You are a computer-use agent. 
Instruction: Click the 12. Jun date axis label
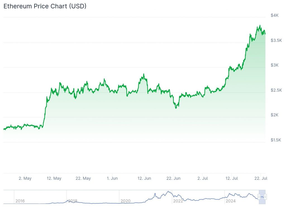pyautogui.click(x=144, y=178)
